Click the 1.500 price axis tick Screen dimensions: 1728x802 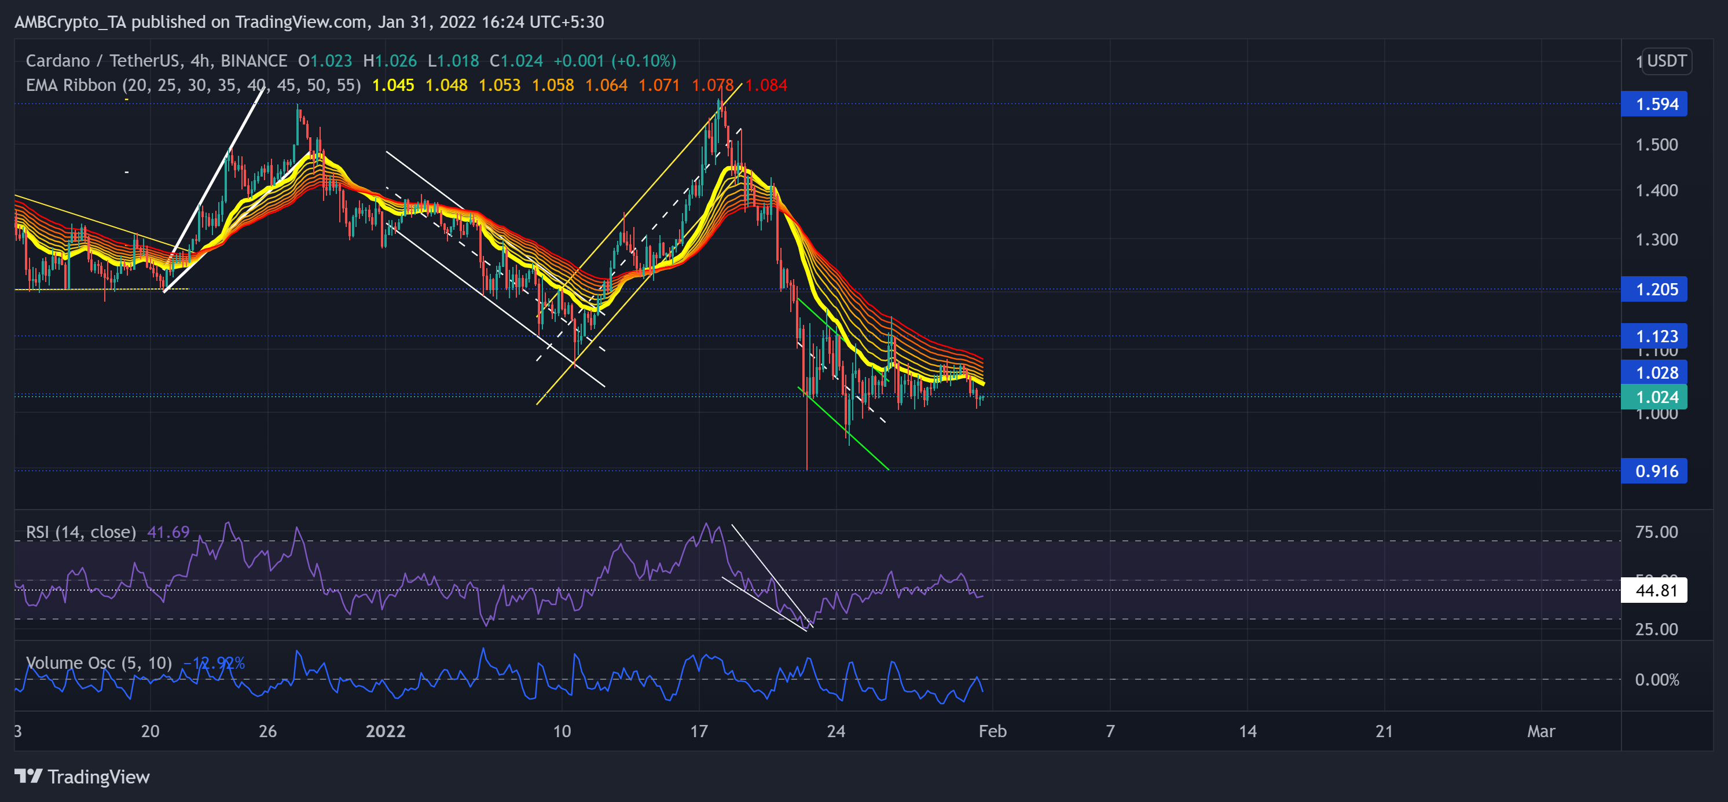click(1656, 144)
